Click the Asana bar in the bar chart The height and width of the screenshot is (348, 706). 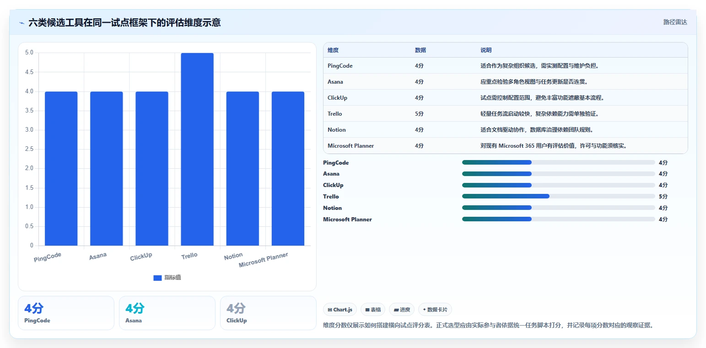point(107,169)
